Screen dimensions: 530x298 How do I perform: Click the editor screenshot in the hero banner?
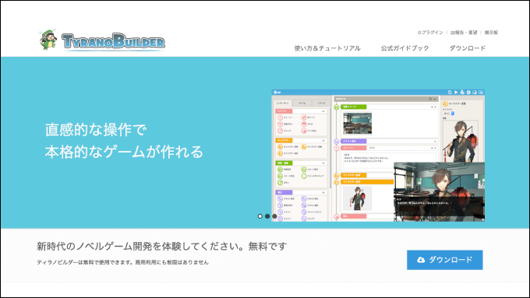pyautogui.click(x=378, y=156)
